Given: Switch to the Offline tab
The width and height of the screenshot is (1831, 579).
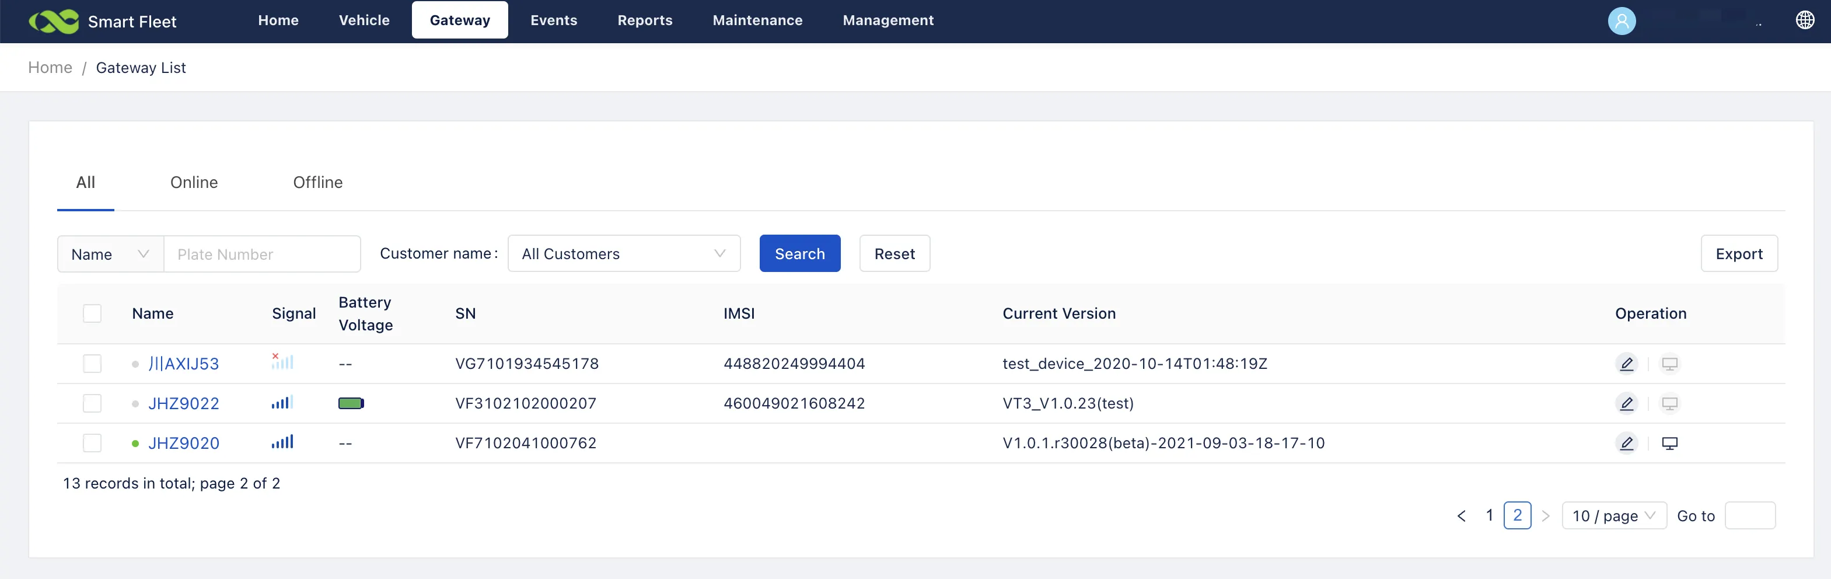Looking at the screenshot, I should (x=318, y=183).
